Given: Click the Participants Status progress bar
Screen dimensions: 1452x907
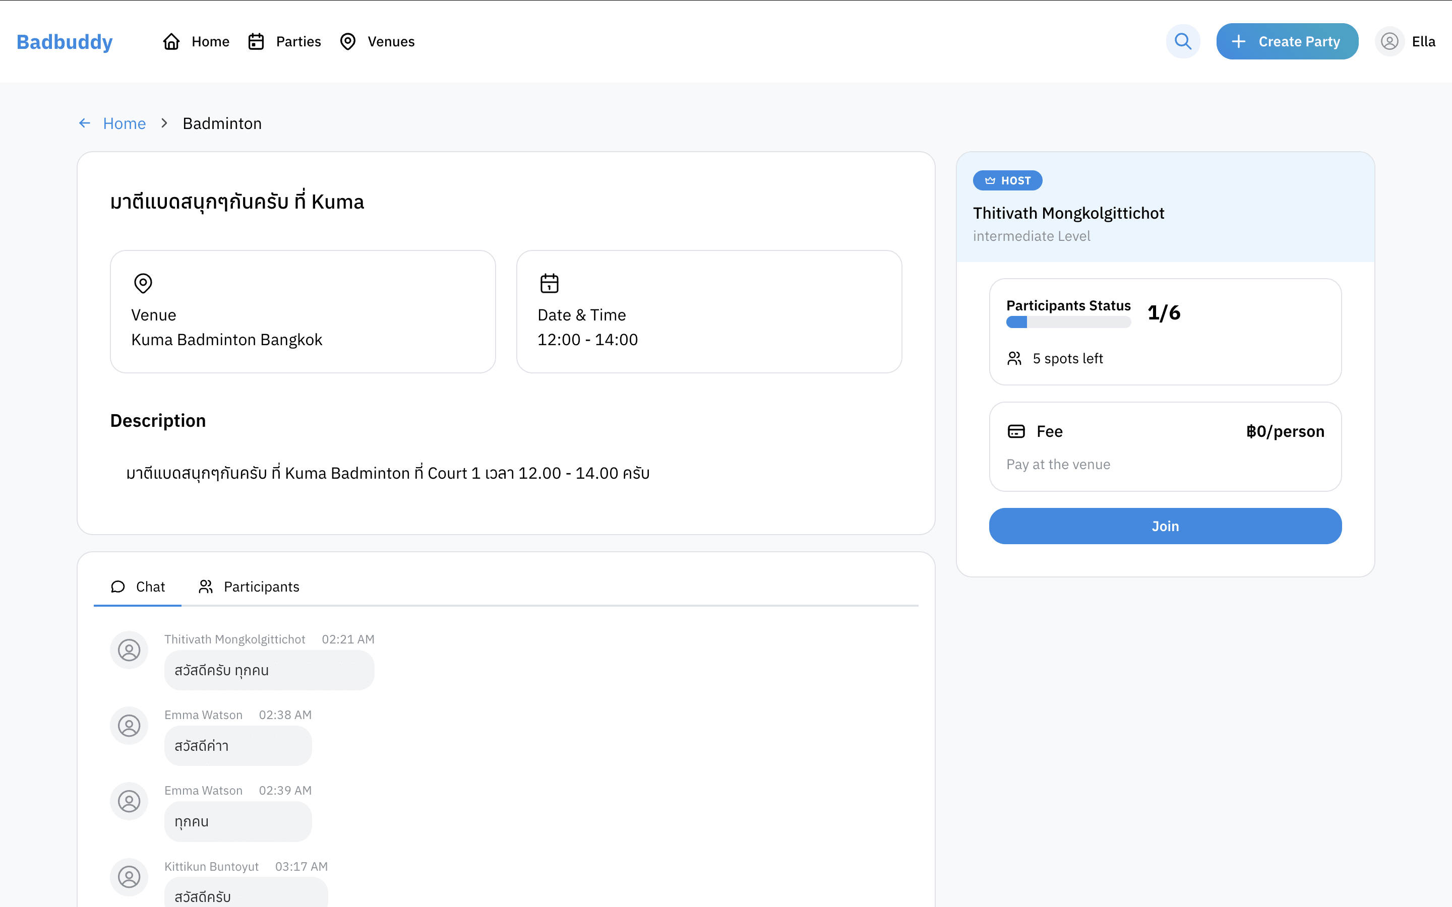Looking at the screenshot, I should pyautogui.click(x=1068, y=322).
